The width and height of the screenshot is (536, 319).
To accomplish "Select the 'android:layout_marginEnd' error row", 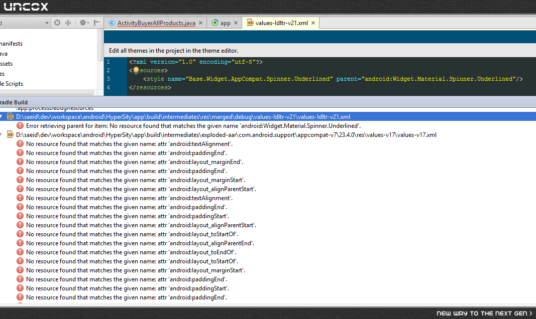I will point(135,162).
